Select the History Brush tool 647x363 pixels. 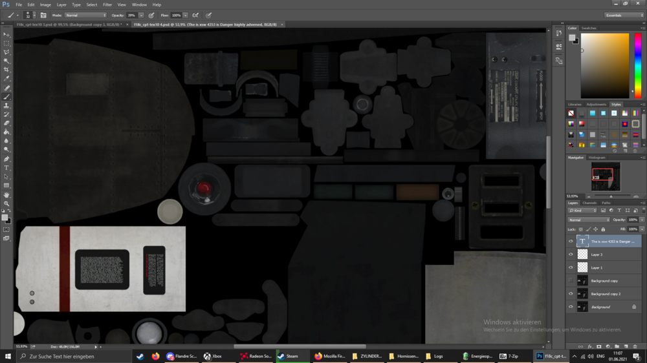pos(6,114)
